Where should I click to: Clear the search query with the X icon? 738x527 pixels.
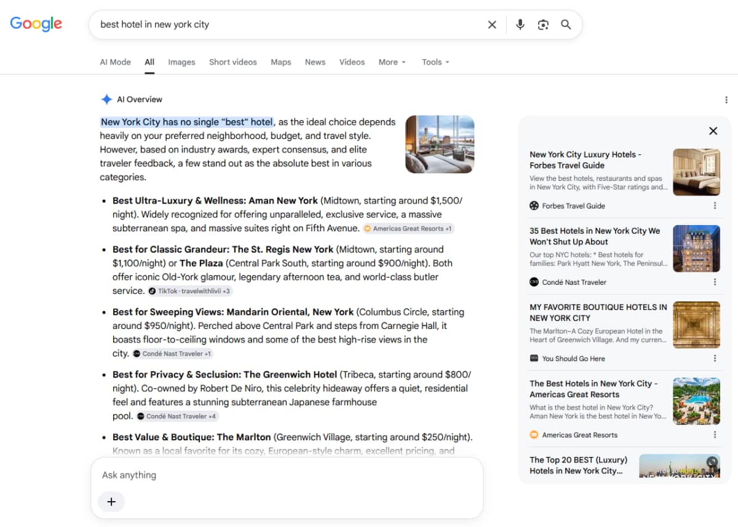tap(492, 25)
